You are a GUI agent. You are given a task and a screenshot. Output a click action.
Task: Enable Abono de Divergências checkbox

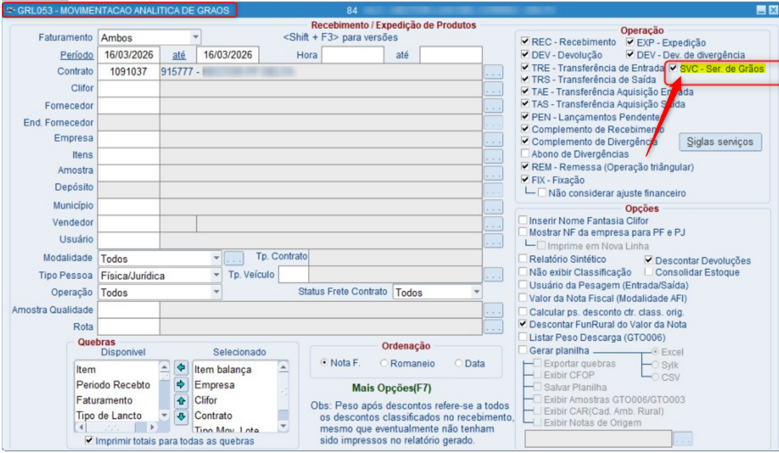click(525, 154)
